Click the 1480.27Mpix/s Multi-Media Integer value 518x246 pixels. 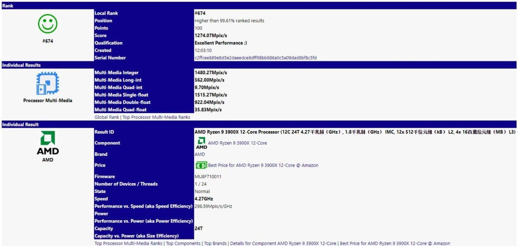pos(212,73)
